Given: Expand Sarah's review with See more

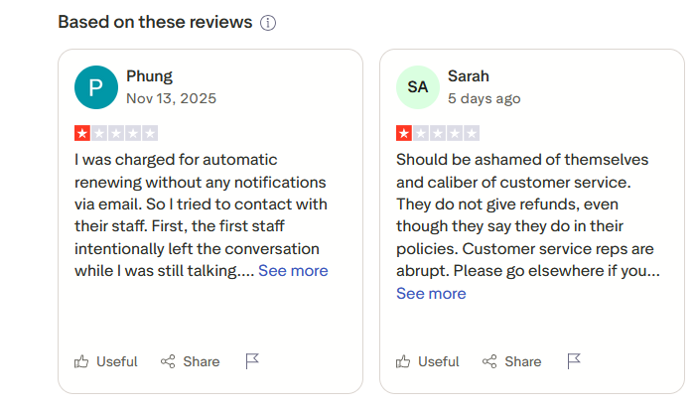Looking at the screenshot, I should click(431, 294).
